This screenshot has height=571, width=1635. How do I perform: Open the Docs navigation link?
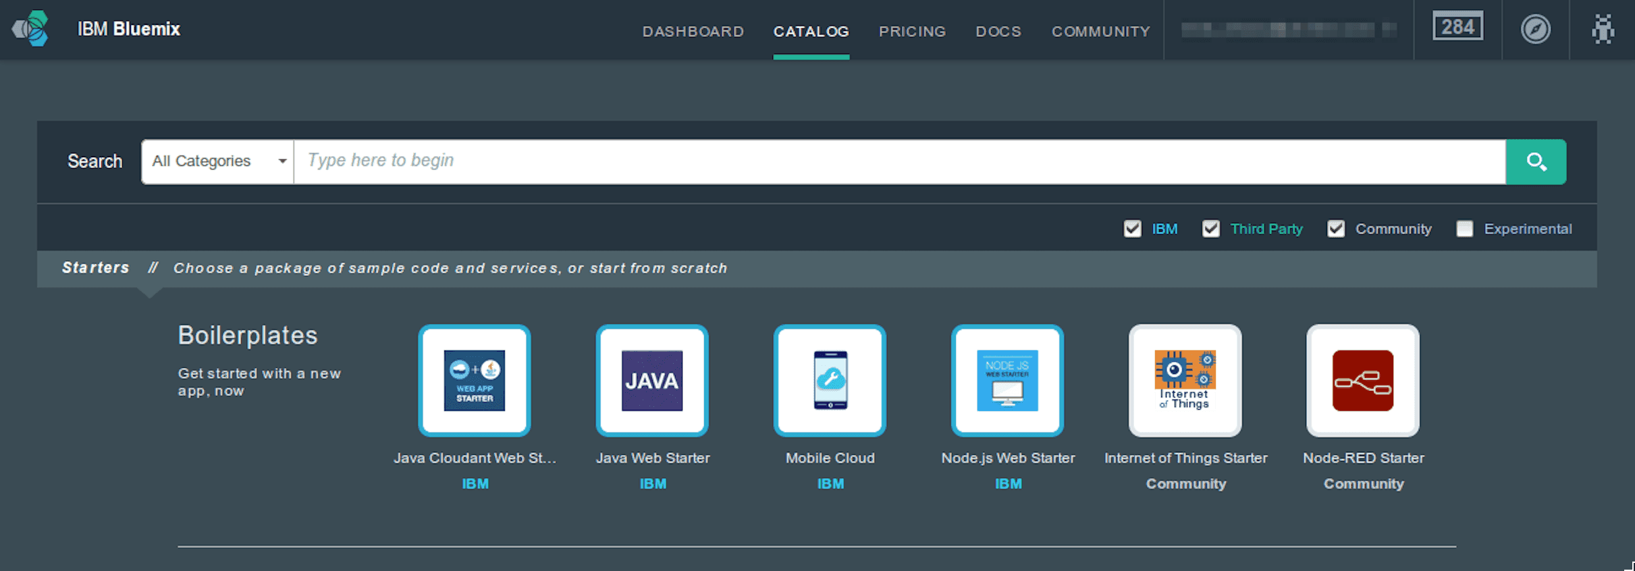pyautogui.click(x=998, y=31)
